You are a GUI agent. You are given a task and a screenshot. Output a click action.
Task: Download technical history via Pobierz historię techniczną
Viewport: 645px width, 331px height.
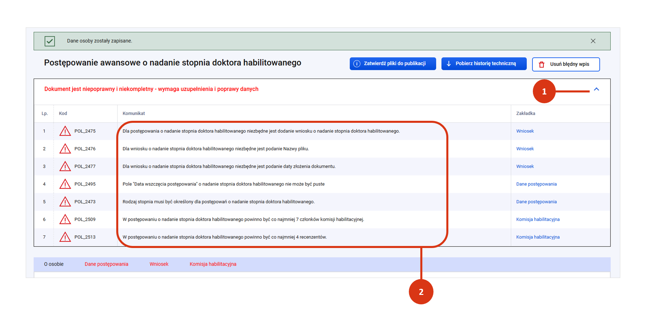(x=483, y=64)
